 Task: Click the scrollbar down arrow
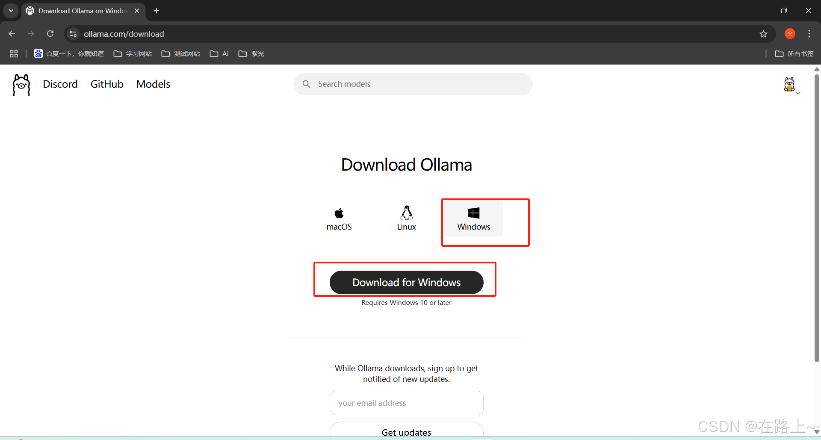tap(817, 432)
